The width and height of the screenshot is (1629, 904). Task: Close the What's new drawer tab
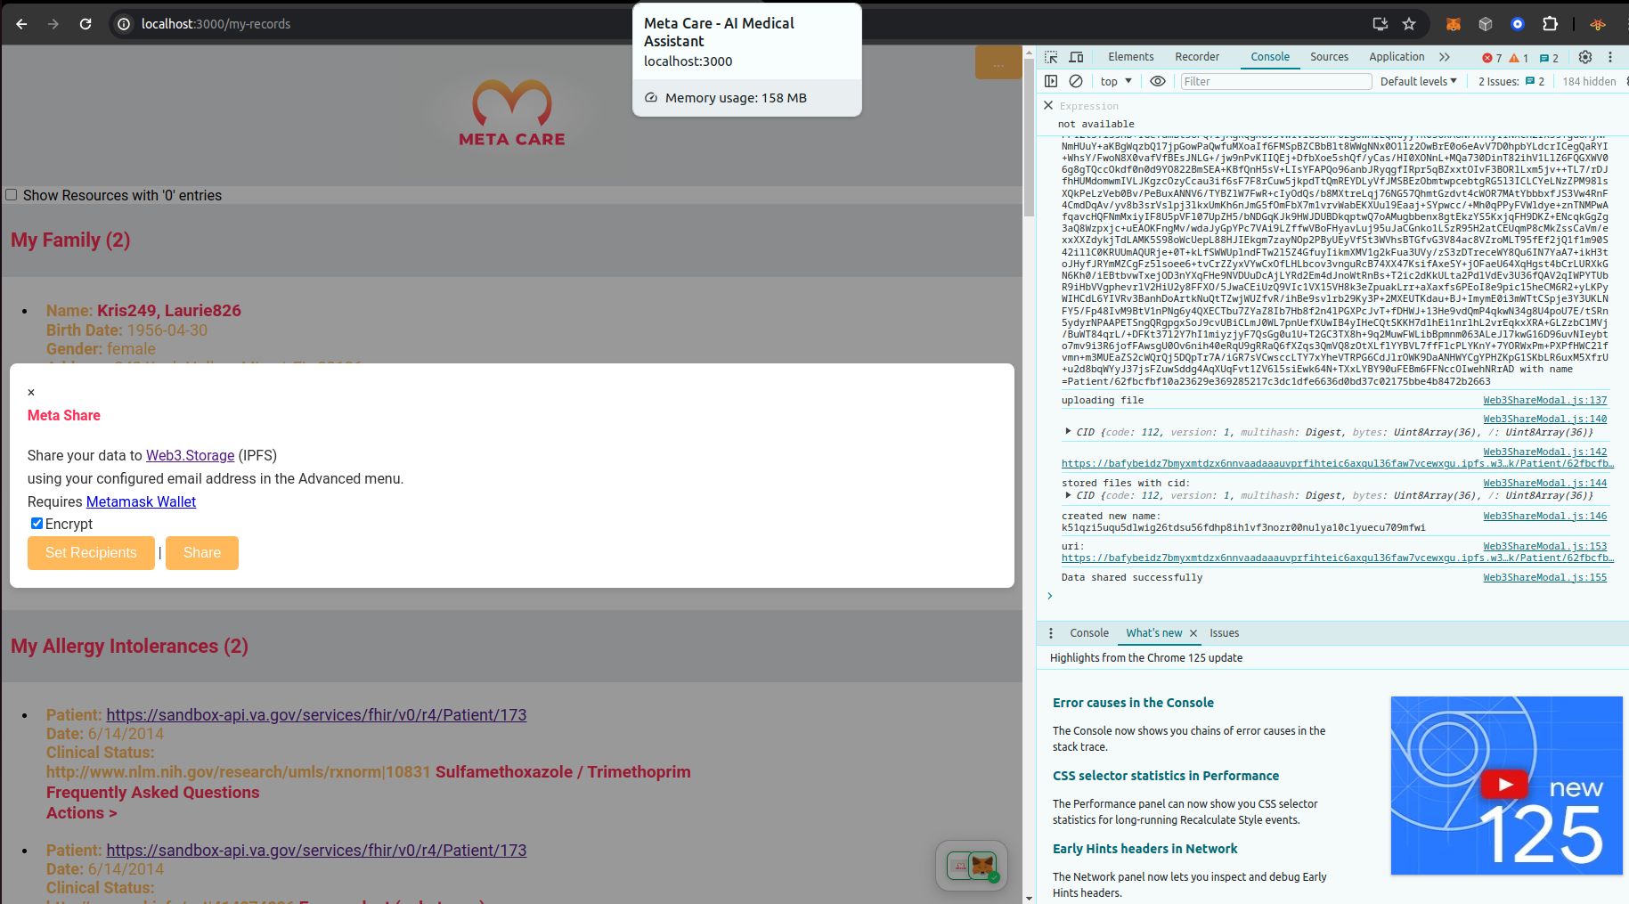point(1193,633)
